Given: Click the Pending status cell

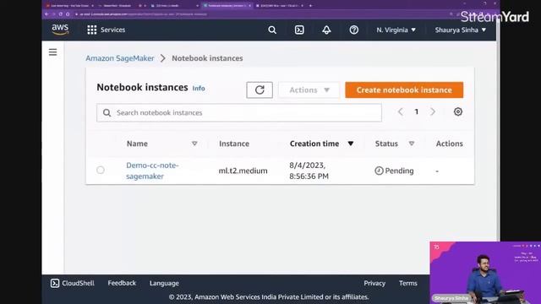Looking at the screenshot, I should tap(394, 171).
